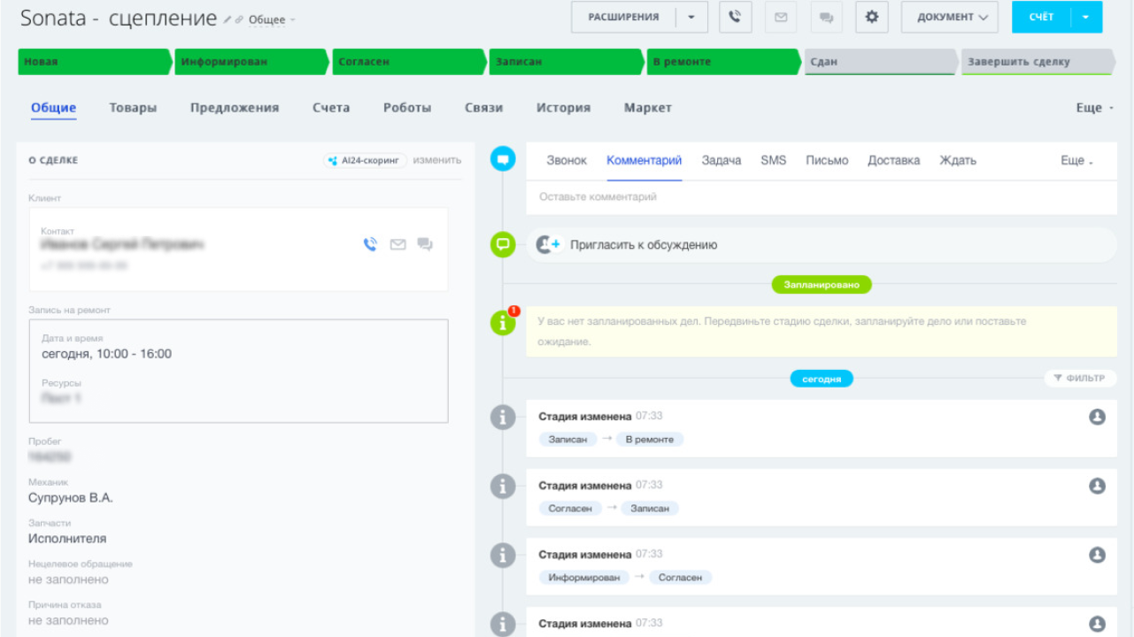Open the chat icon in top toolbar
The height and width of the screenshot is (637, 1134).
tap(826, 17)
